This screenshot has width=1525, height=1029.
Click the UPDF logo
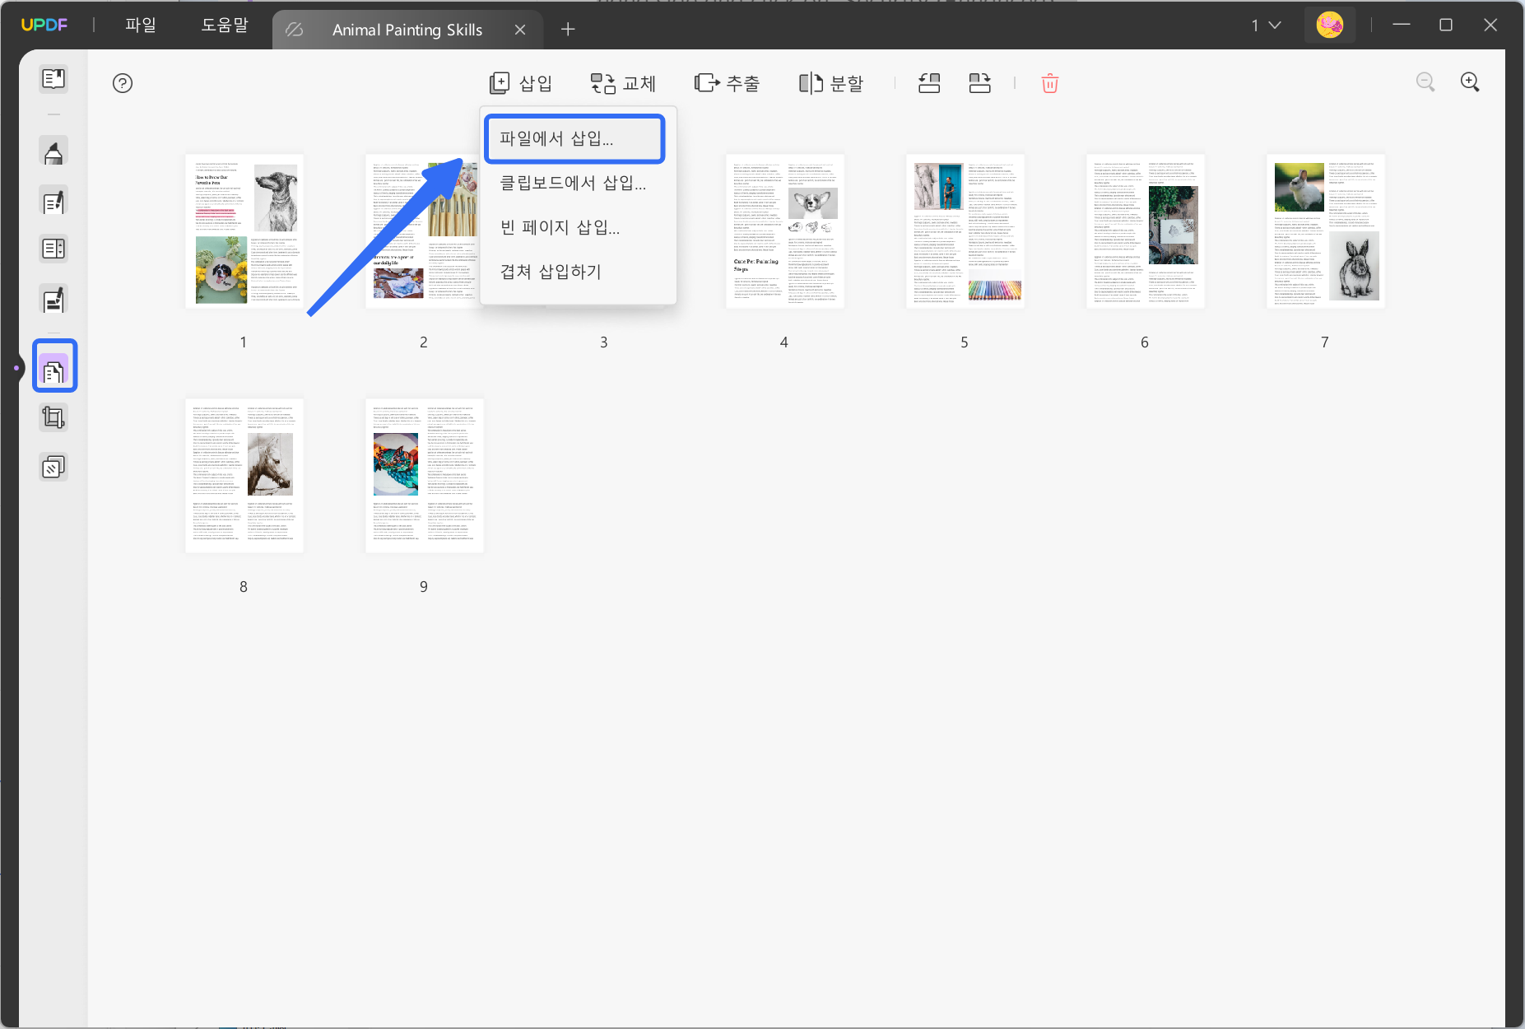[44, 25]
